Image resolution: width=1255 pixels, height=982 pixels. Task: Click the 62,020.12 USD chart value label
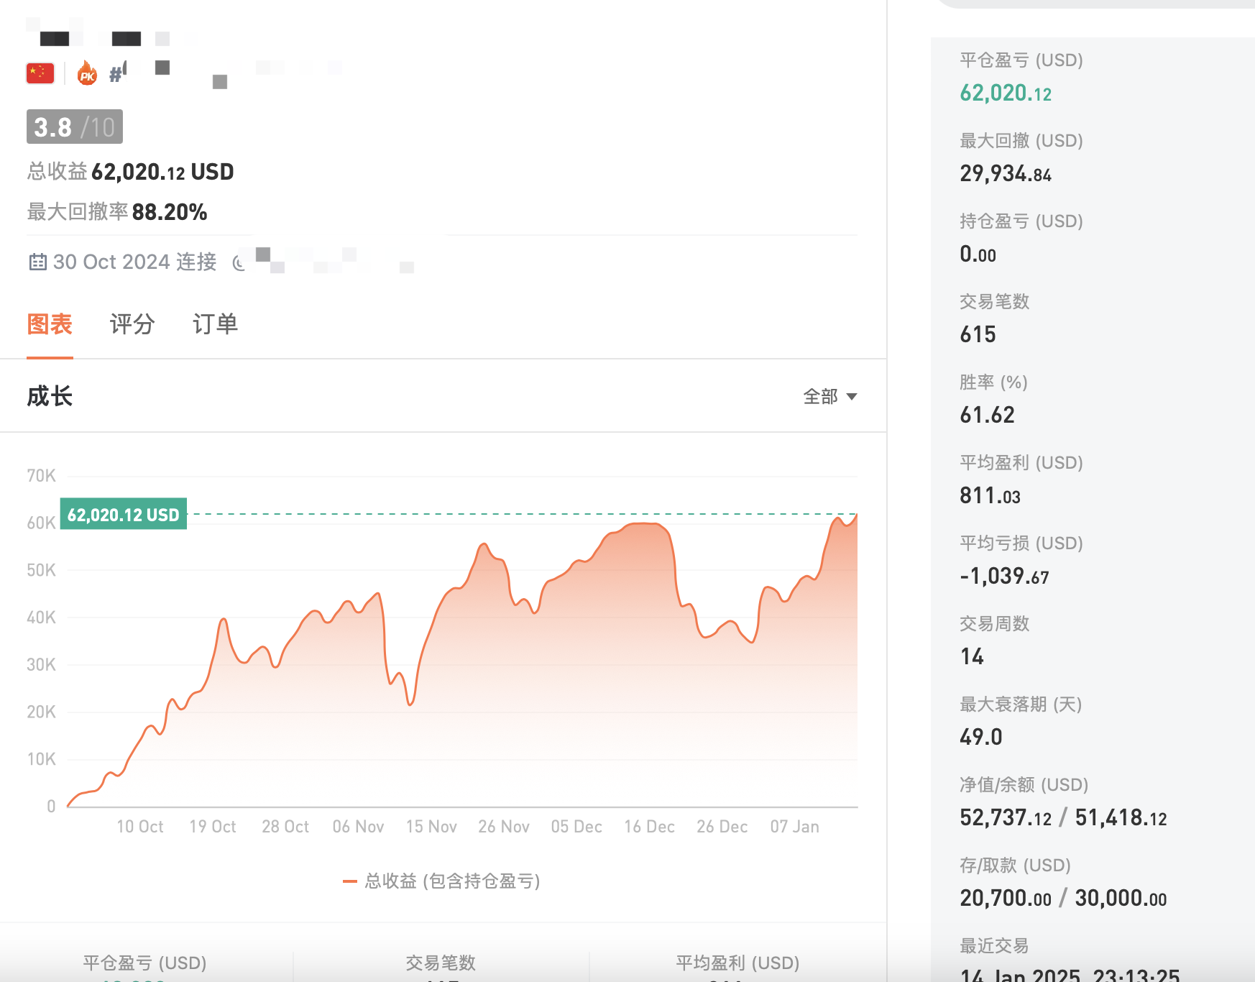click(124, 515)
